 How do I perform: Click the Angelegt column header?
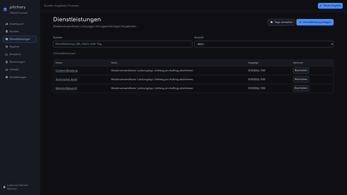point(253,63)
